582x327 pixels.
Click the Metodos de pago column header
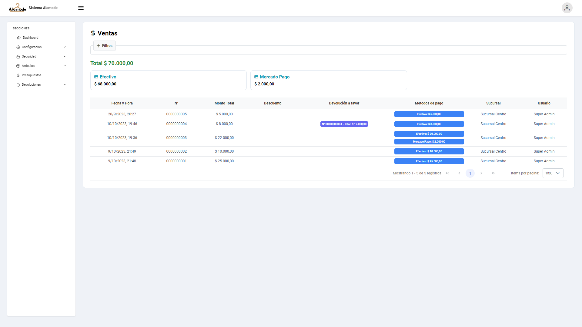(x=429, y=103)
